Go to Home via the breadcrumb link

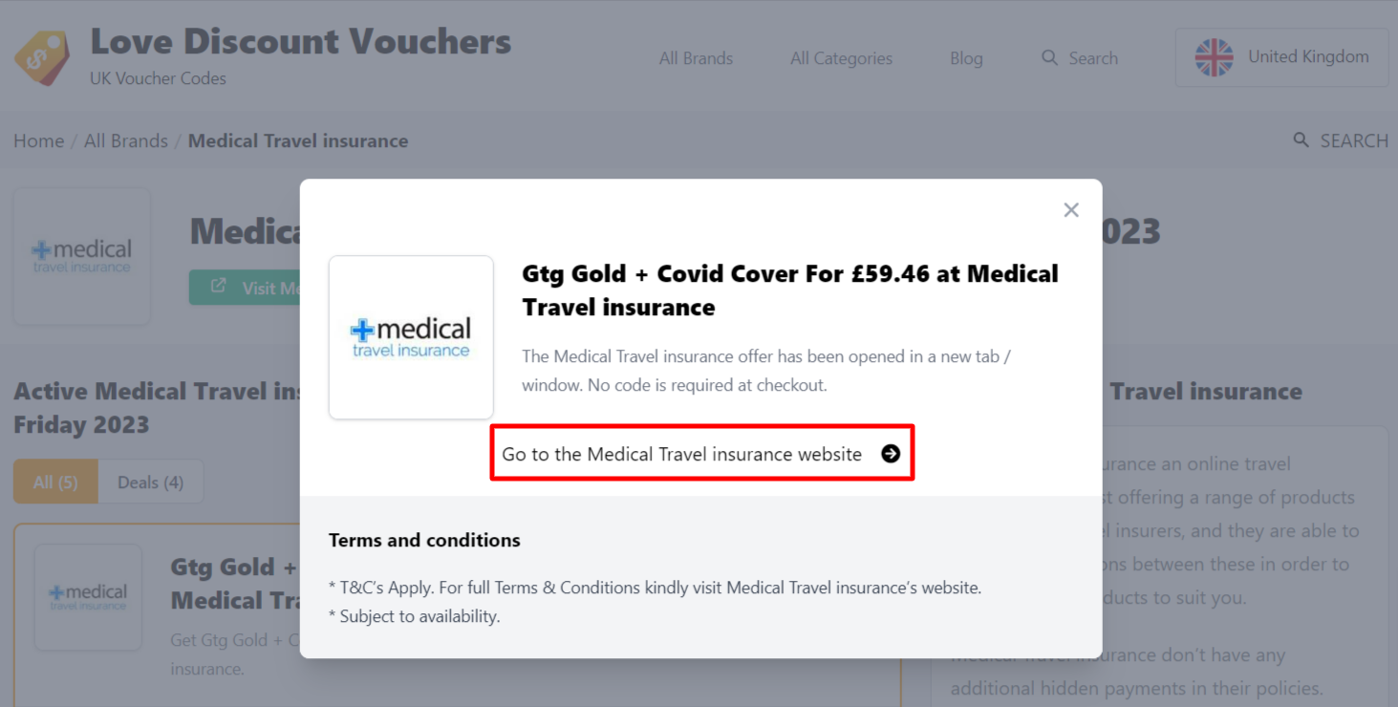[x=38, y=139]
